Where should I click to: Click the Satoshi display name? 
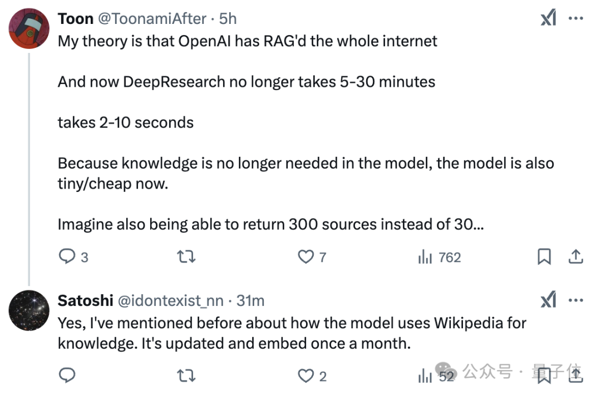tap(85, 301)
